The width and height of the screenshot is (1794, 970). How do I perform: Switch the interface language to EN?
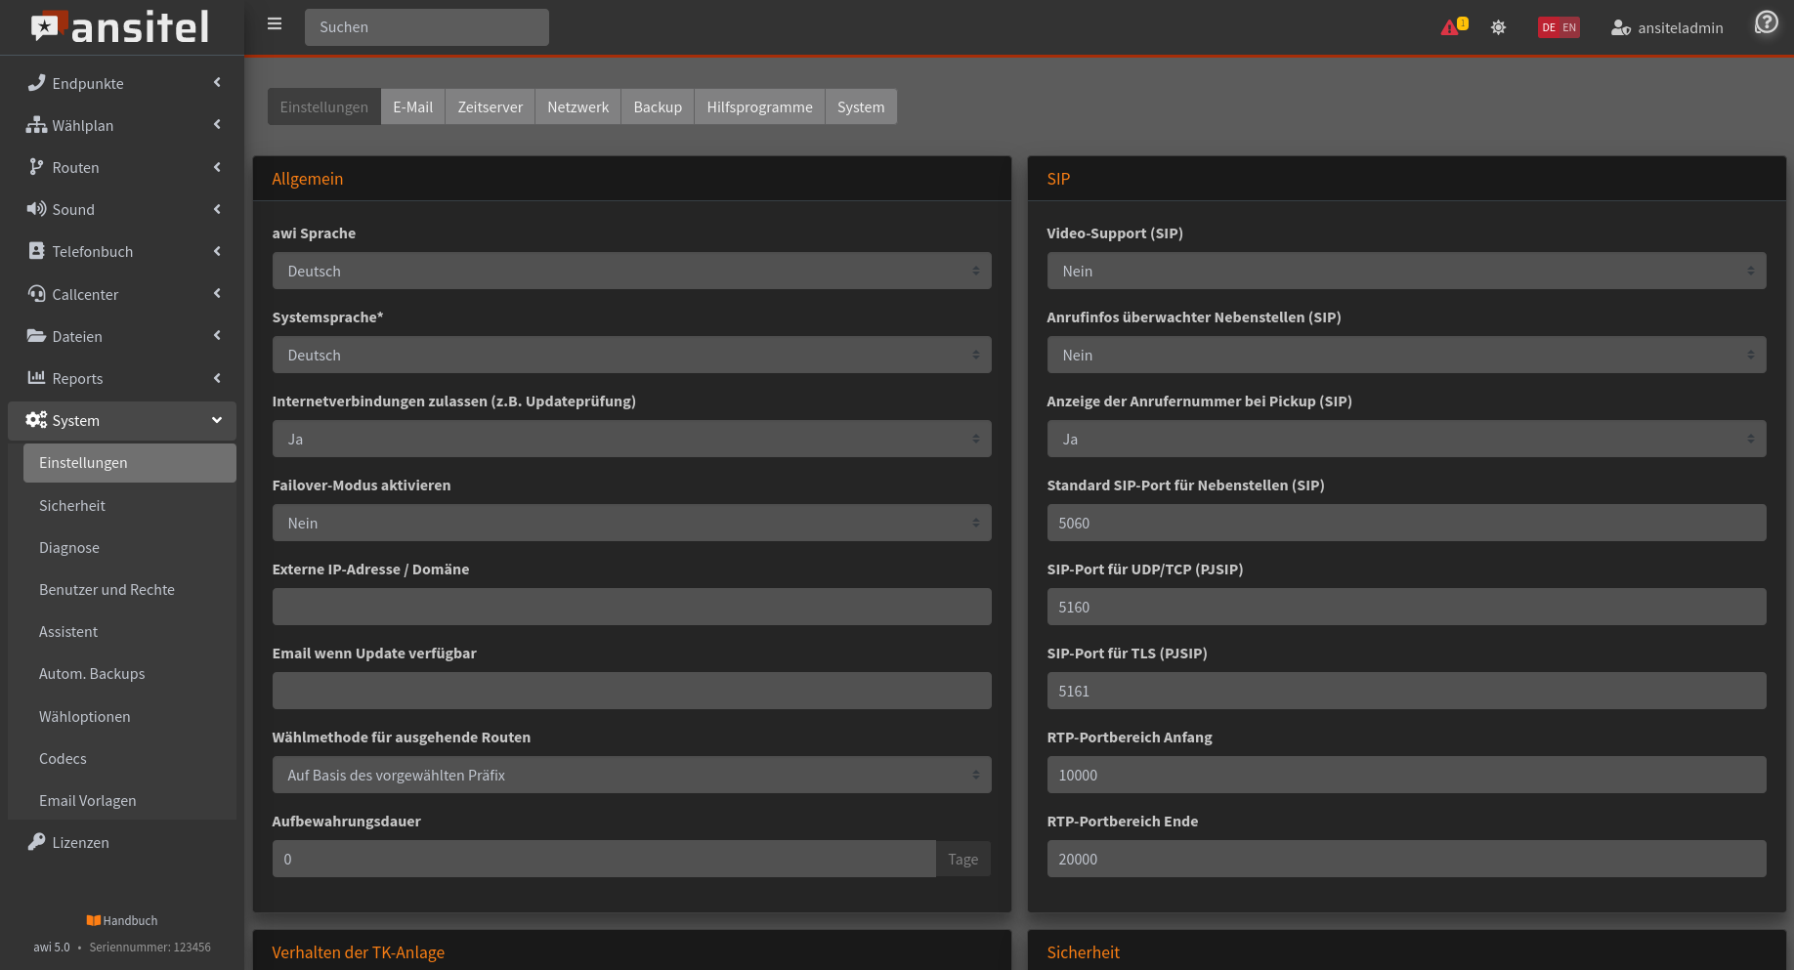coord(1569,27)
